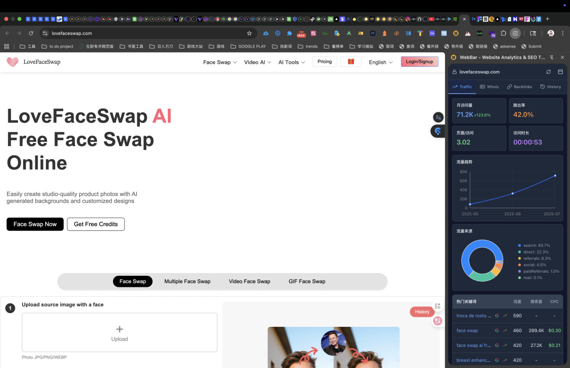The height and width of the screenshot is (368, 570).
Task: Click Google icon in 'face swap' keyword row
Action: point(497,331)
